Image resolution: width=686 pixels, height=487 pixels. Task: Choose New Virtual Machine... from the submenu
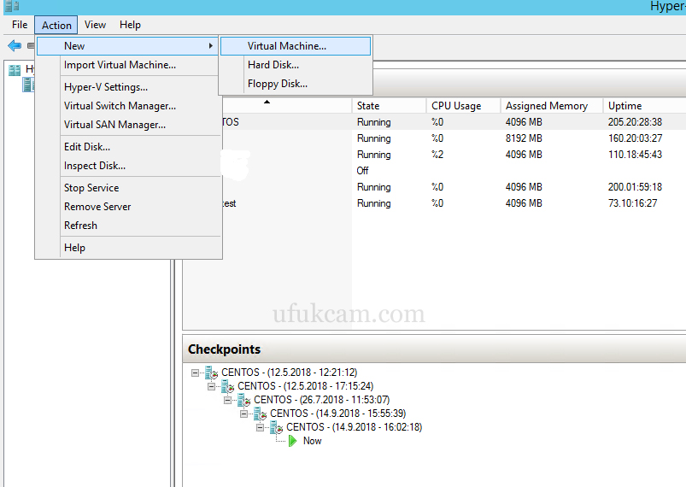click(x=296, y=46)
